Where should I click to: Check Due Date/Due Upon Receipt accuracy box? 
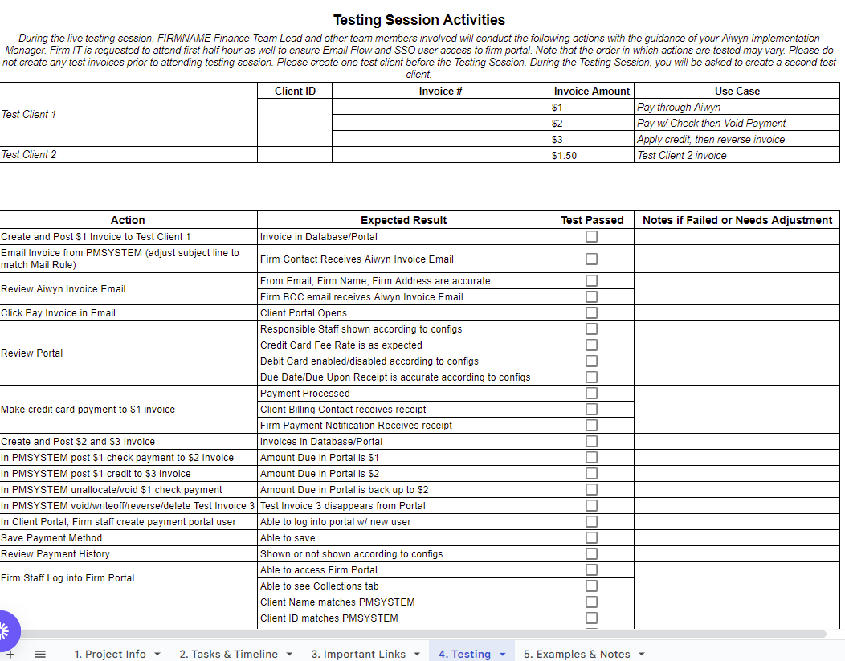click(x=591, y=377)
